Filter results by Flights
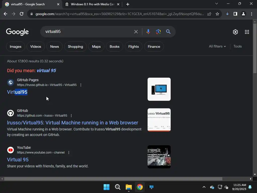Image resolution: width=257 pixels, height=193 pixels. click(134, 46)
